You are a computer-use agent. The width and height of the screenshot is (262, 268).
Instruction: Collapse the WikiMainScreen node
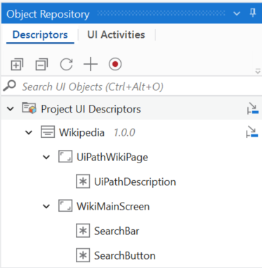point(46,207)
